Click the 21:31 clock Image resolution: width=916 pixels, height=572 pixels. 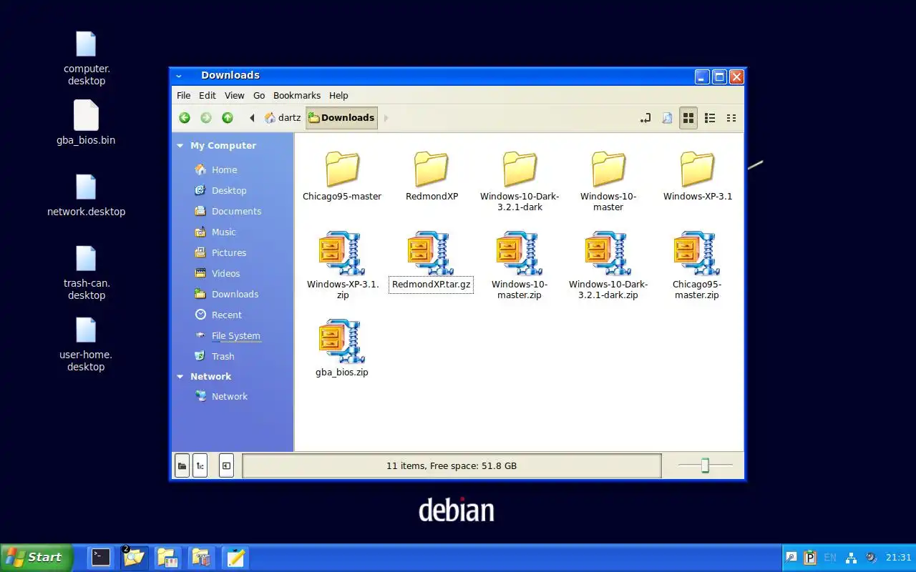899,558
